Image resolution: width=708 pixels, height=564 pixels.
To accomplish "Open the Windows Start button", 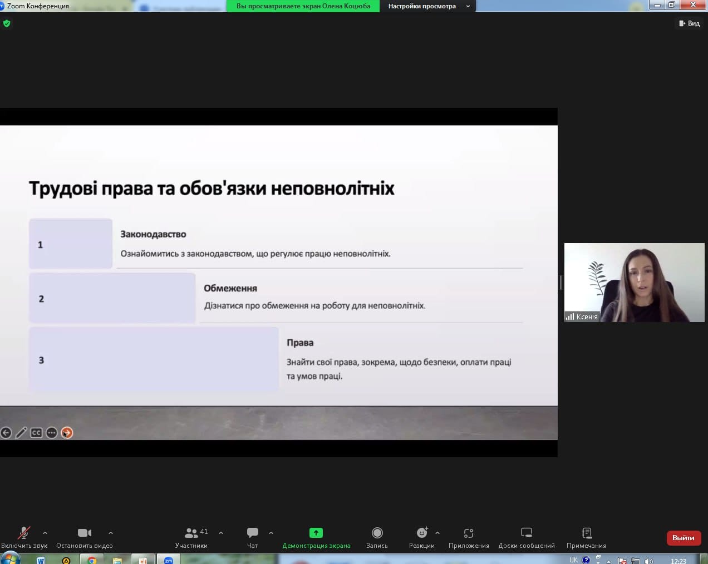I will pos(11,559).
